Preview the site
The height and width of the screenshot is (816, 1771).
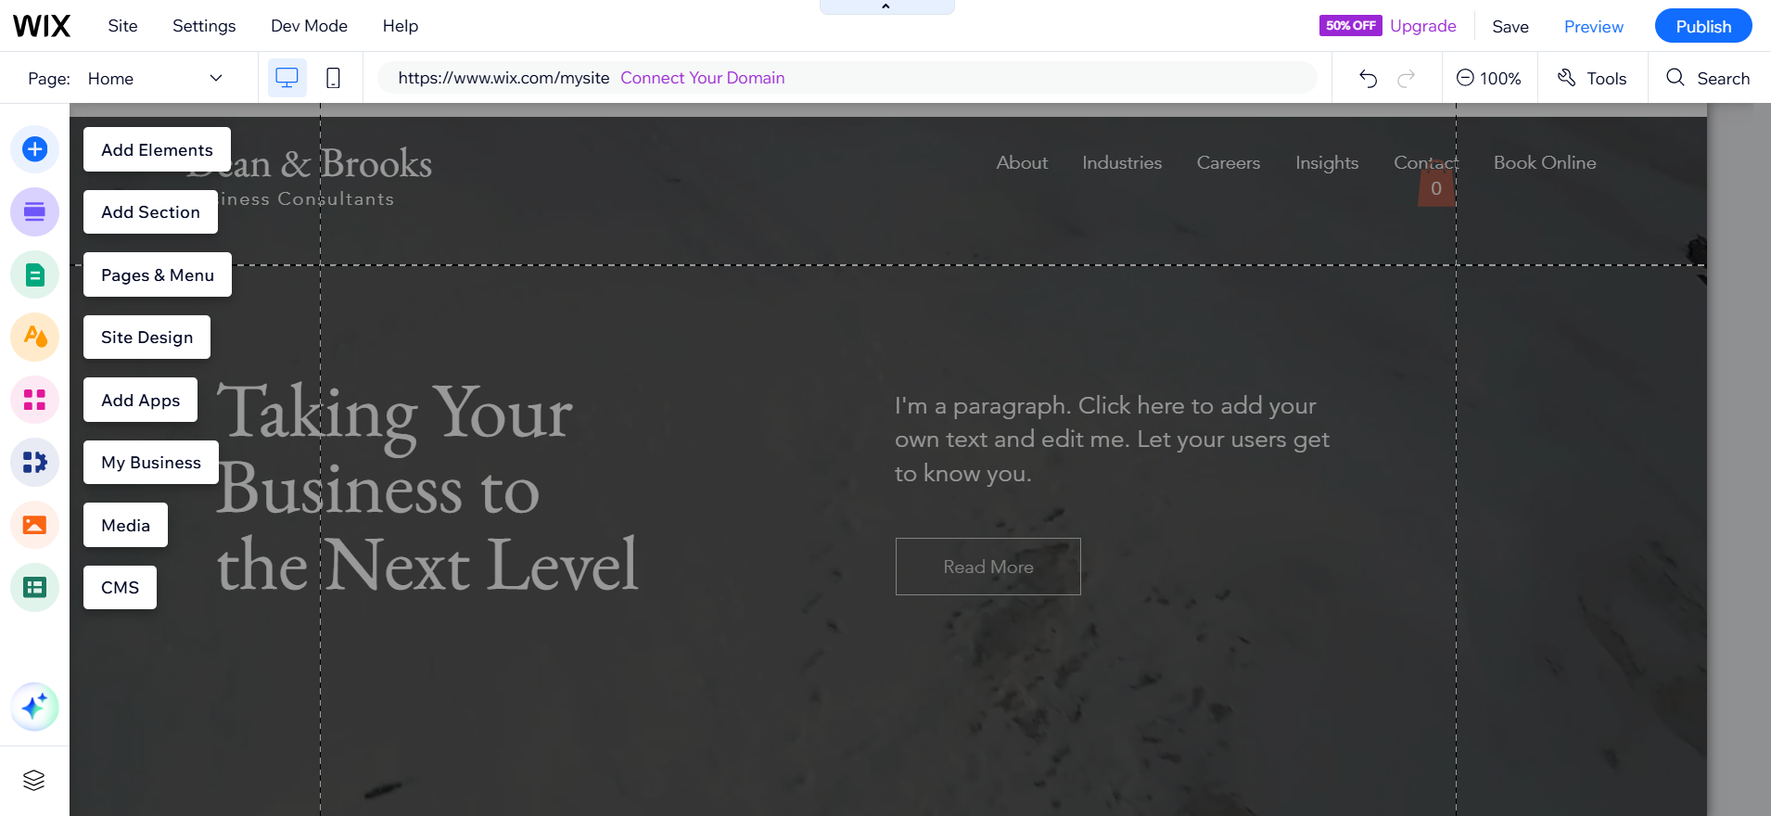(x=1594, y=27)
